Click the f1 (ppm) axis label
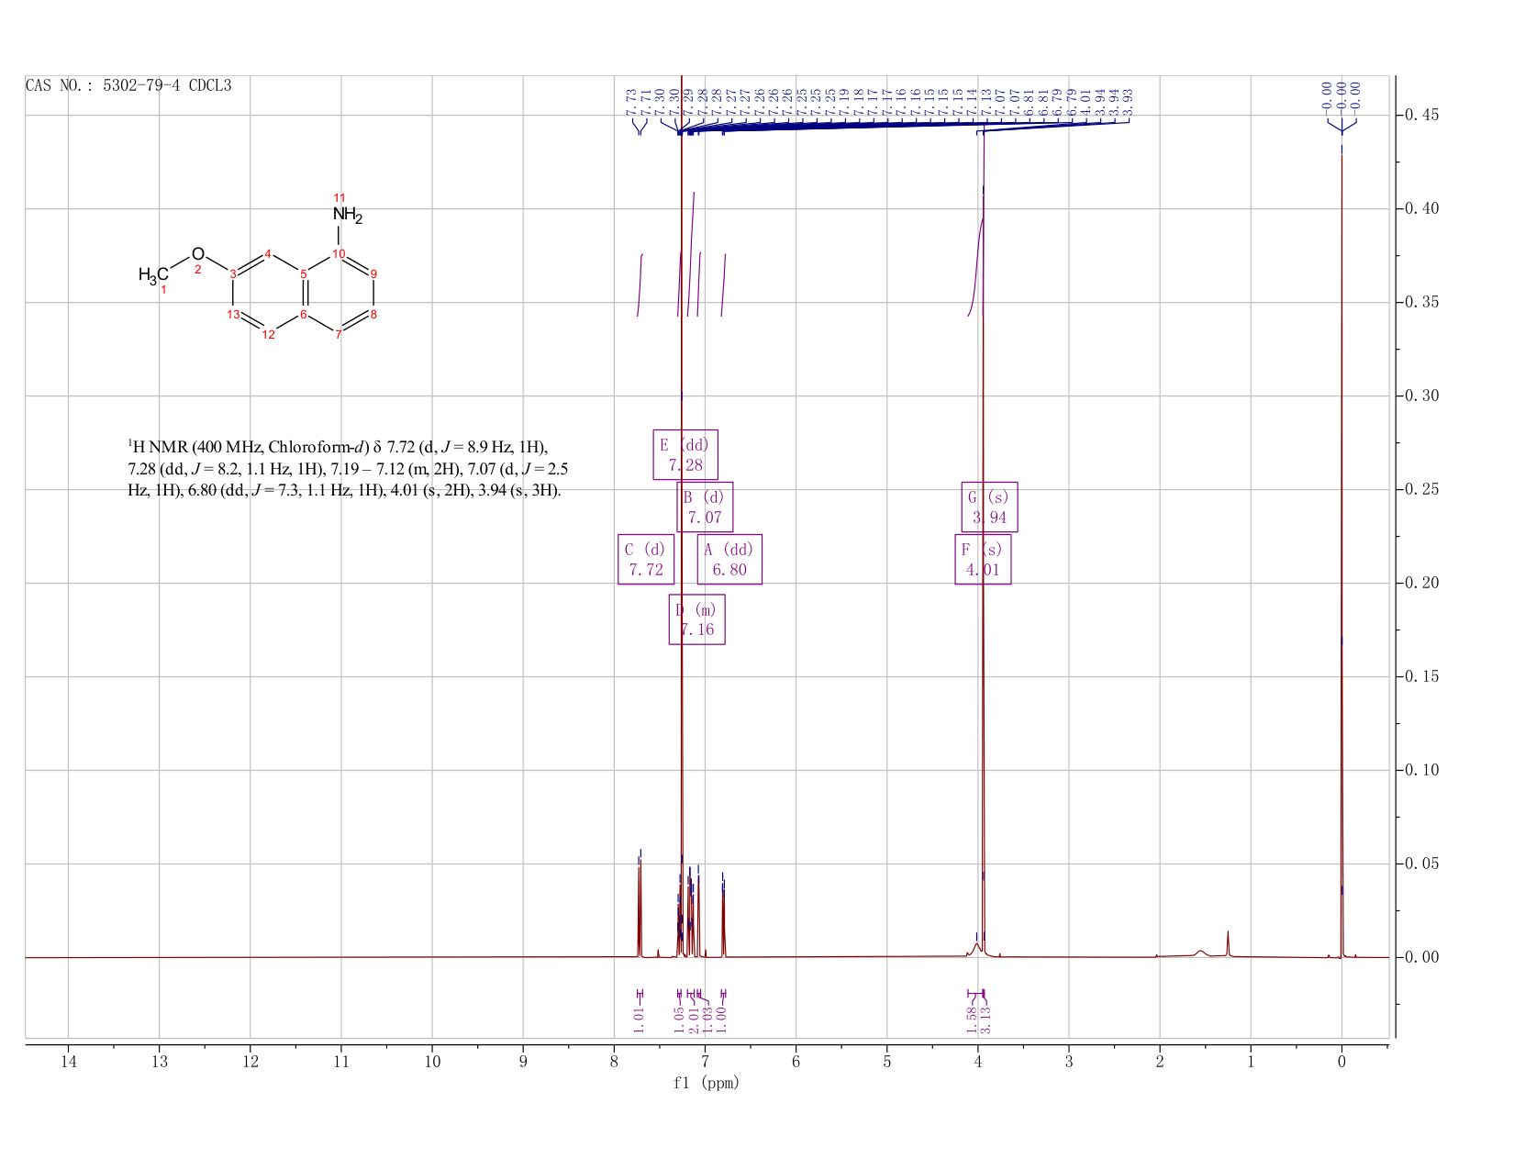 point(706,1083)
